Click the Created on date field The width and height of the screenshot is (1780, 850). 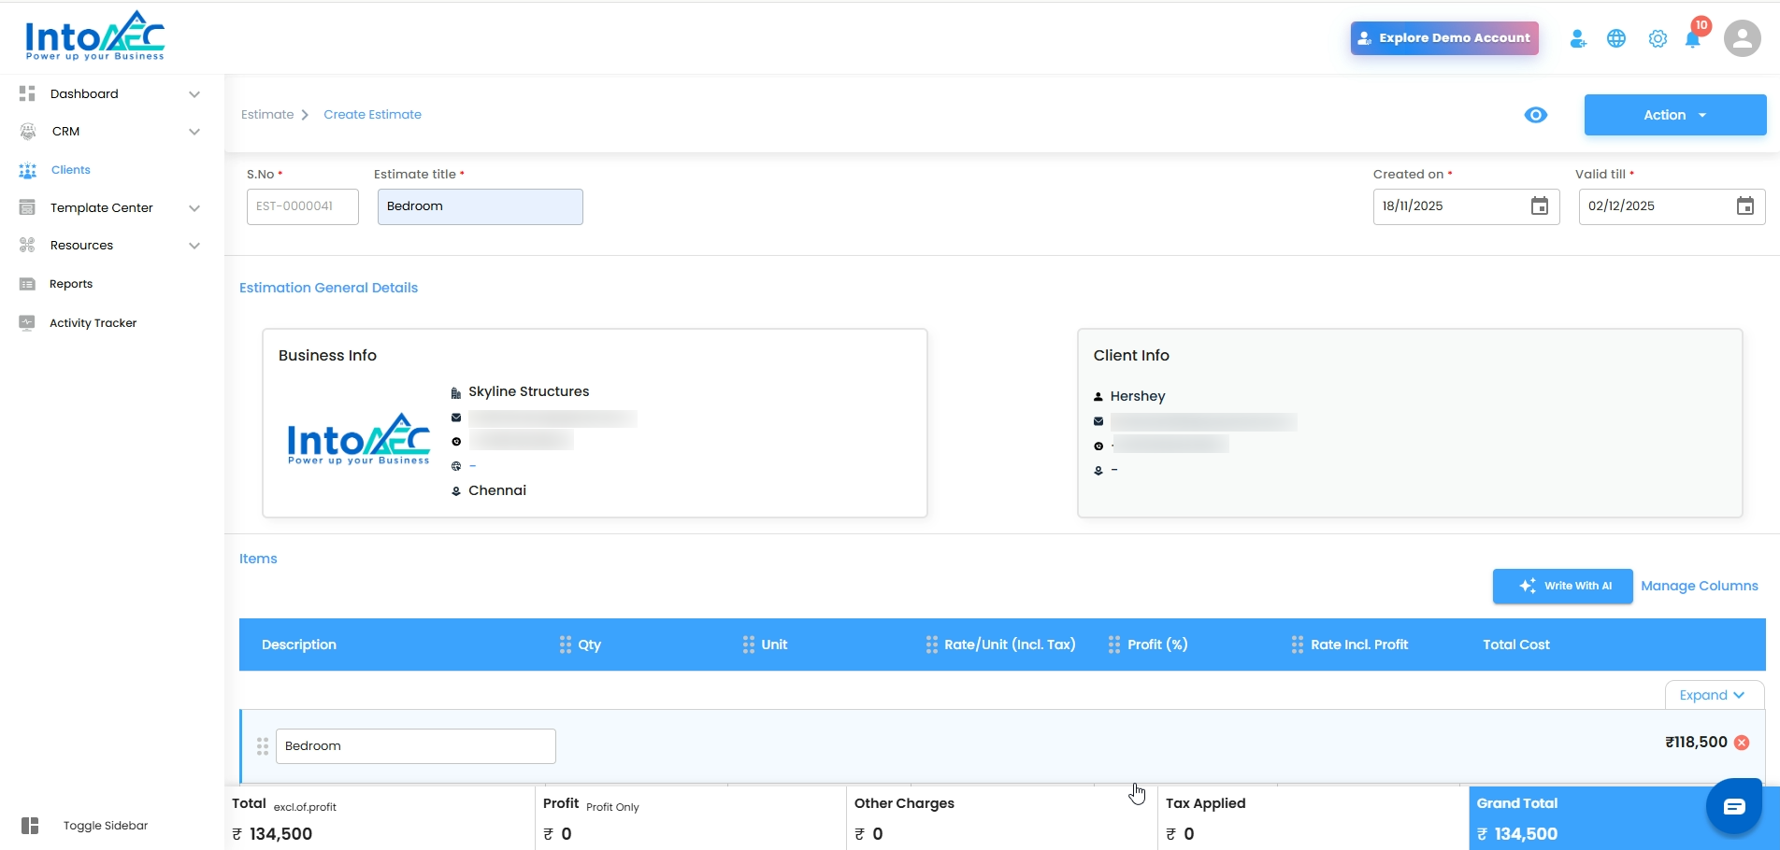(x=1466, y=206)
